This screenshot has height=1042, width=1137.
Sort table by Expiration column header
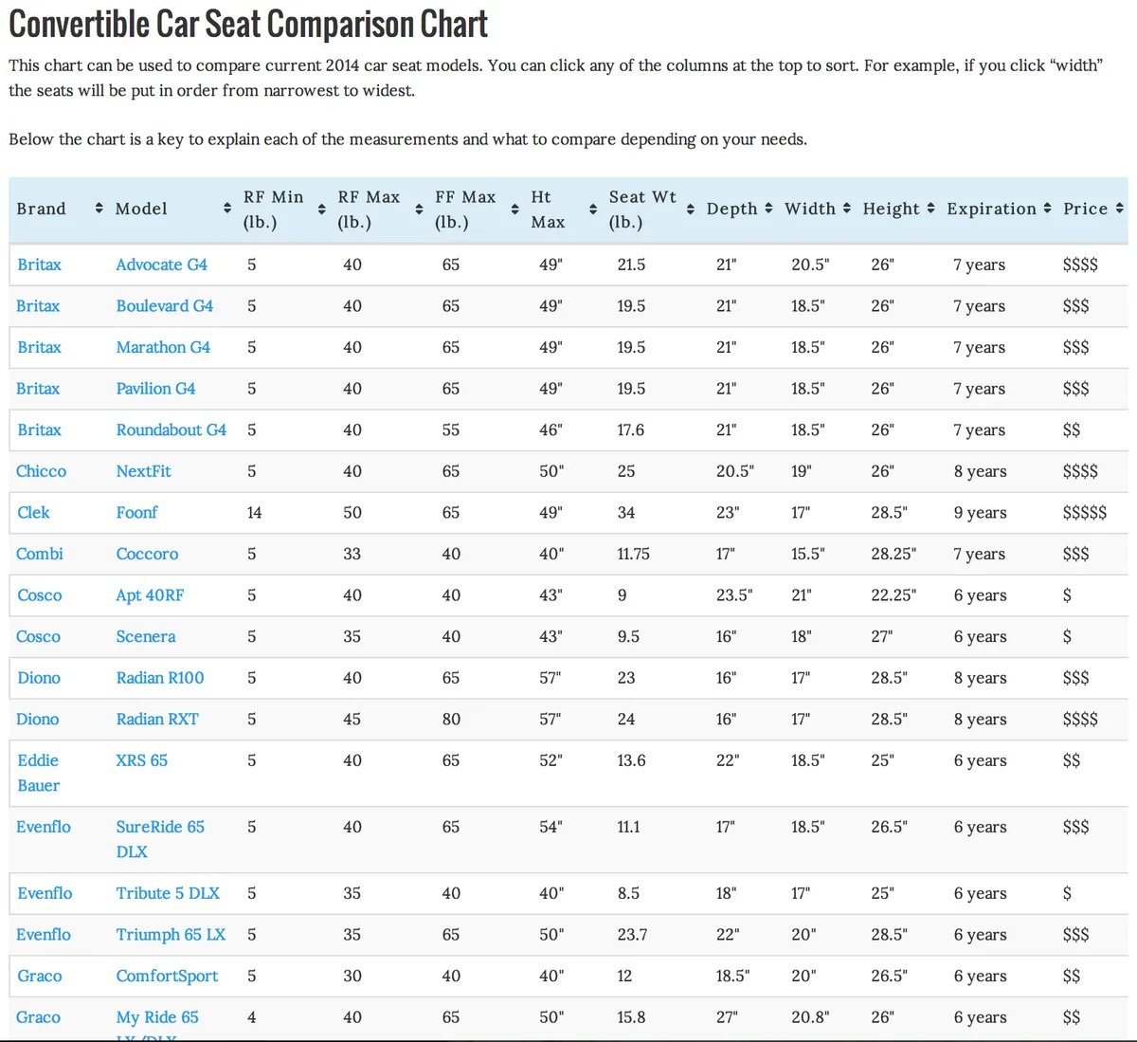click(991, 209)
